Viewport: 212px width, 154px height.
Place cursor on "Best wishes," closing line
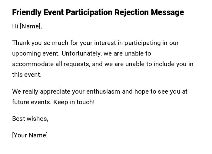pos(30,119)
